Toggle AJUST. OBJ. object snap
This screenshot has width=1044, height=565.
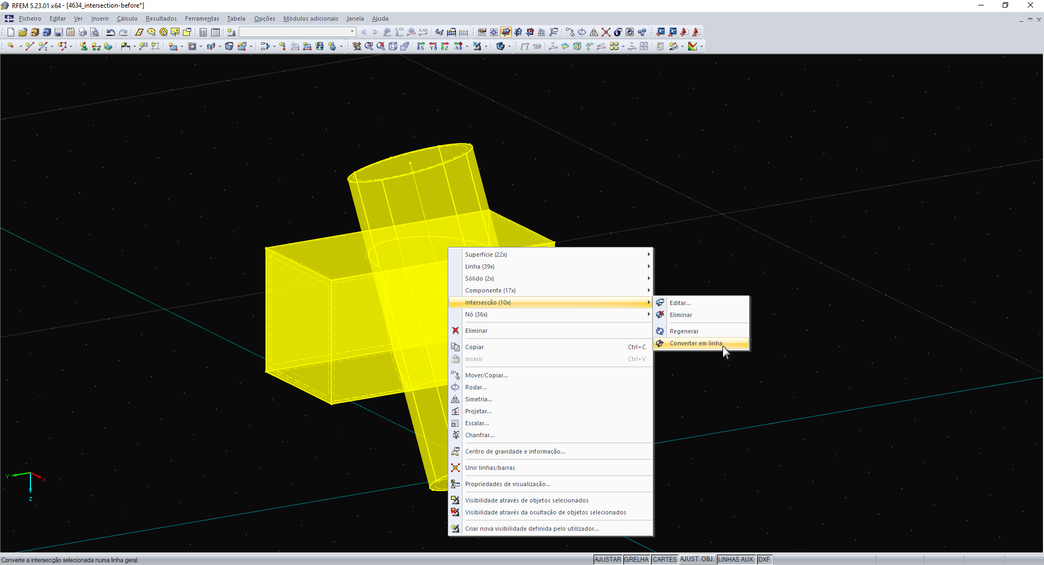pos(696,560)
